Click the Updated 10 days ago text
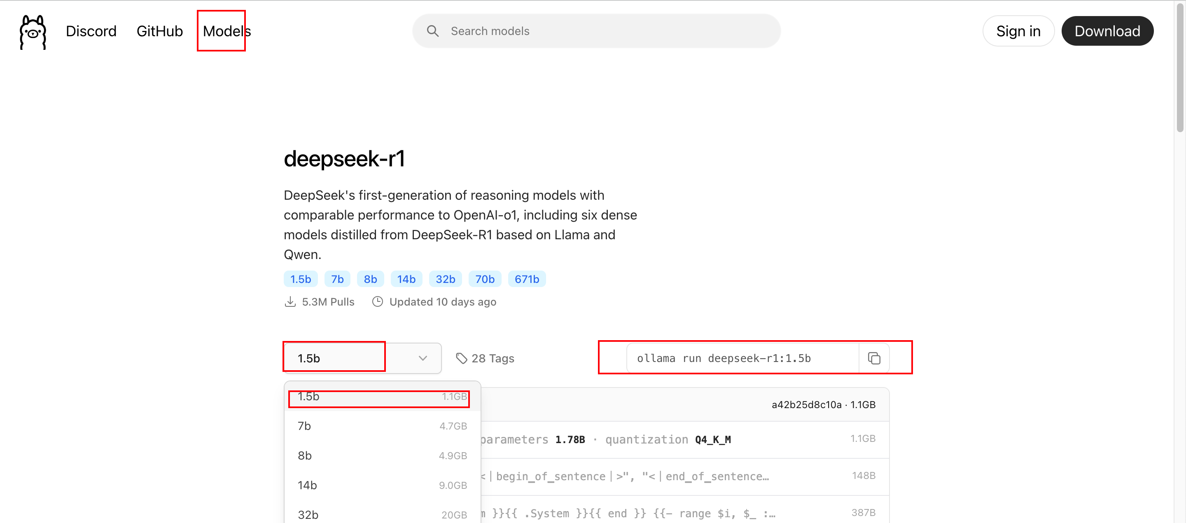 (x=442, y=302)
